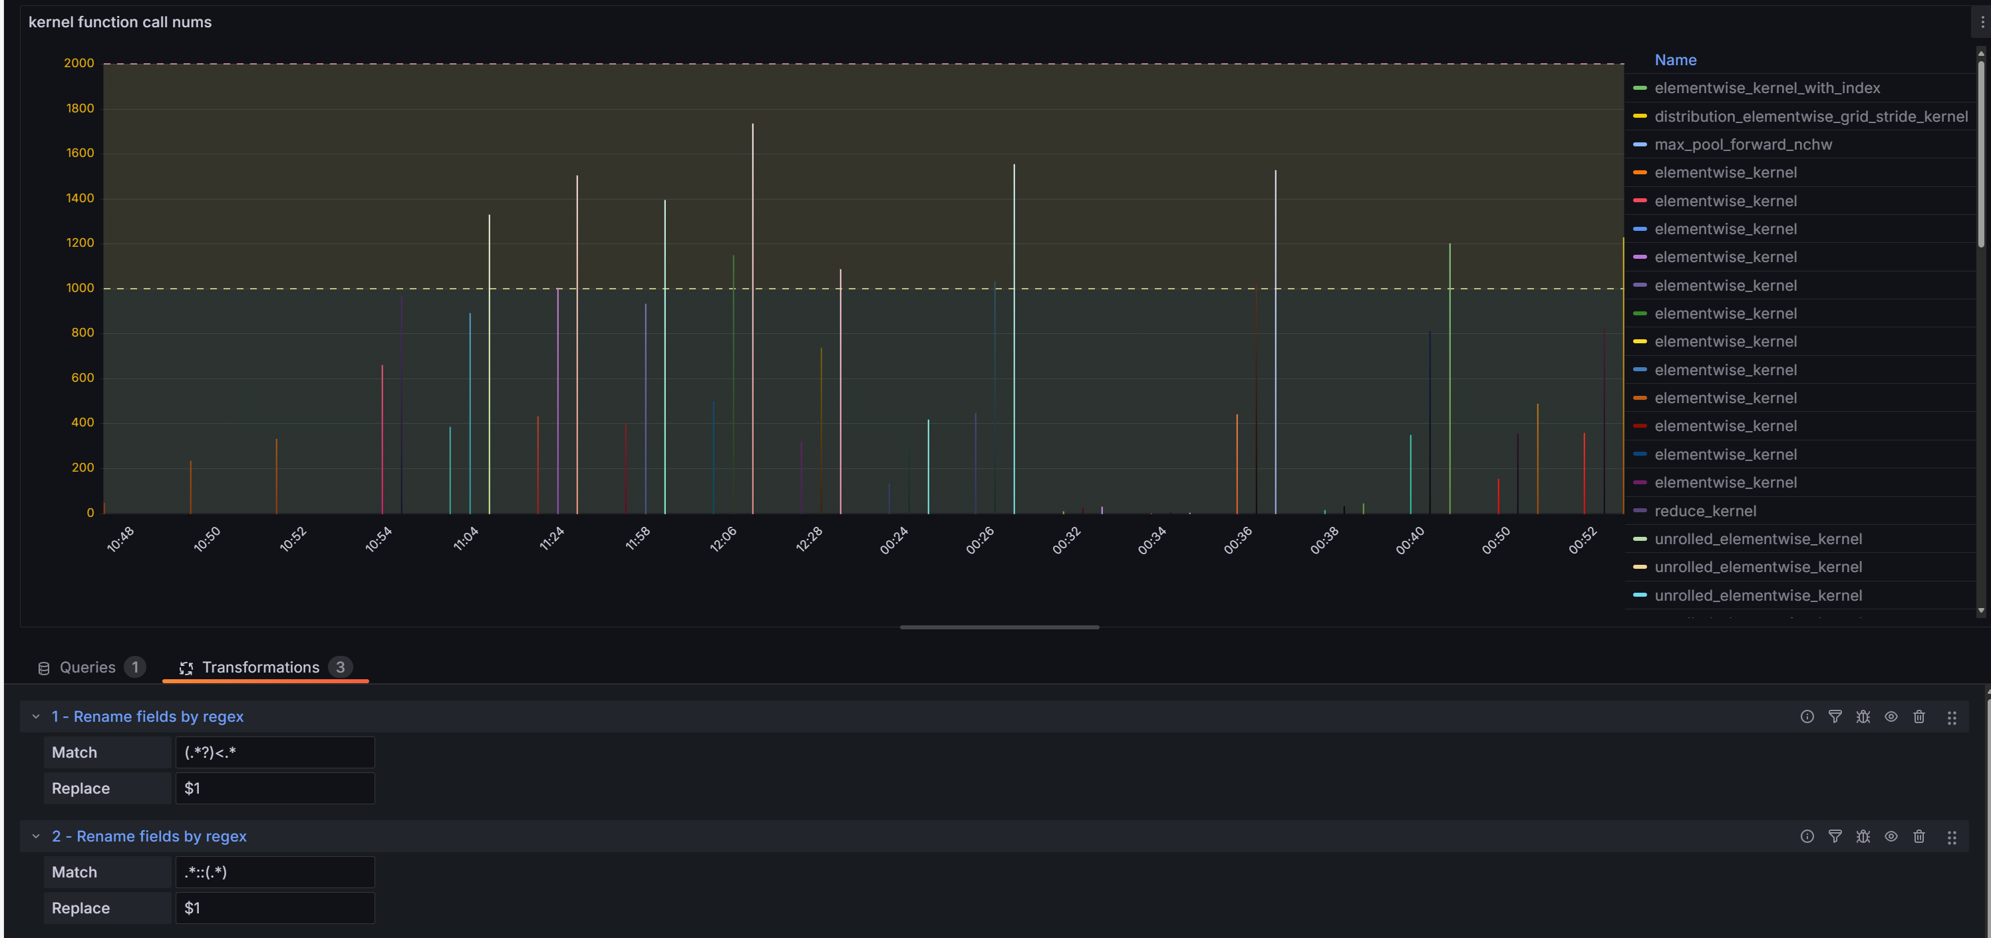The image size is (1991, 938).
Task: Click debug bug icon on transformation 2
Action: click(1863, 836)
